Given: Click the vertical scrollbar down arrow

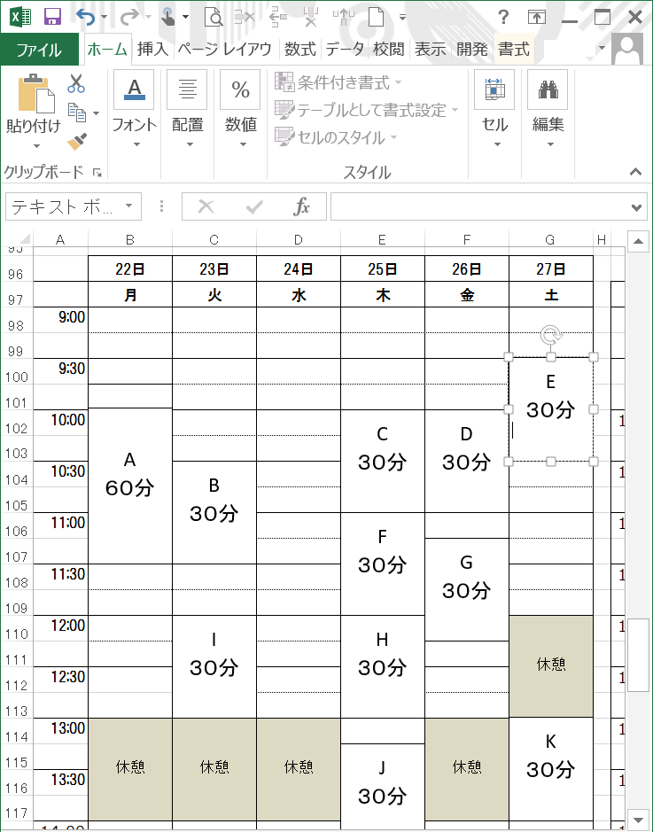Looking at the screenshot, I should point(637,818).
